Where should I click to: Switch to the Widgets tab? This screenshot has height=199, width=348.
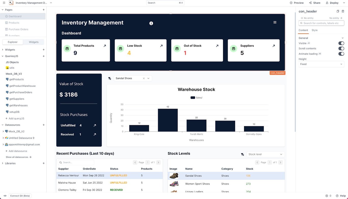pos(33,42)
